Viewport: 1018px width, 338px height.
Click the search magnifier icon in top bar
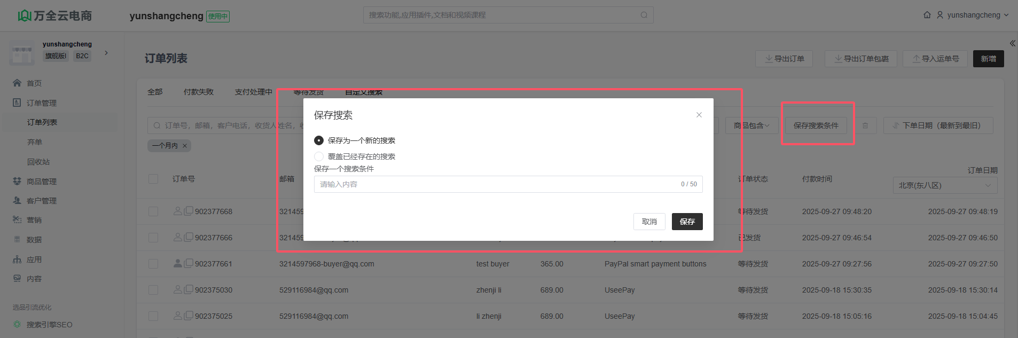(644, 15)
